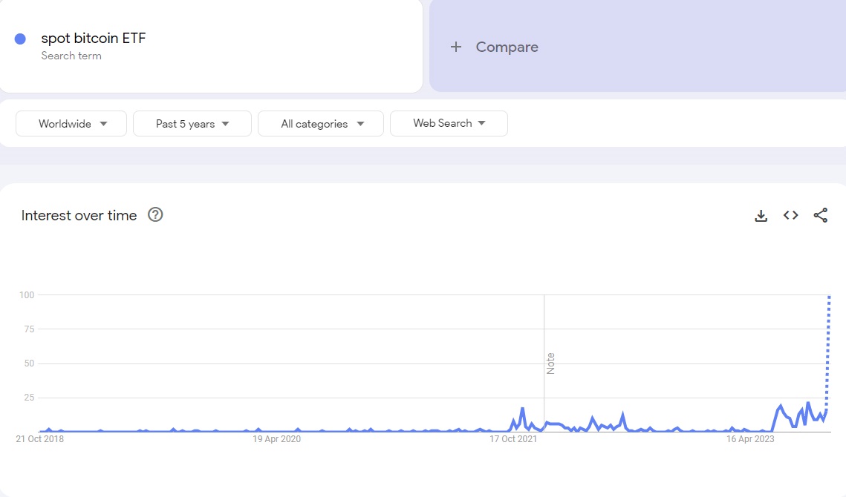846x497 pixels.
Task: Select the 17 Oct 2021 axis label
Action: coord(513,439)
